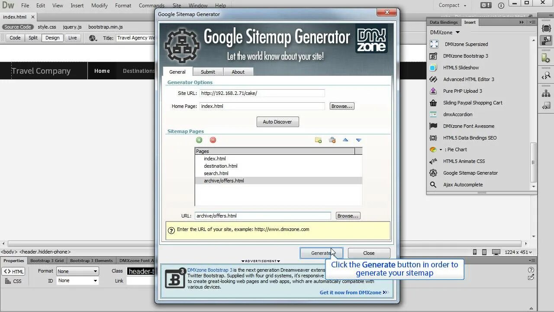Open the Bootstrap 3 Grid tab
Viewport: 554px width, 312px height.
(x=47, y=260)
